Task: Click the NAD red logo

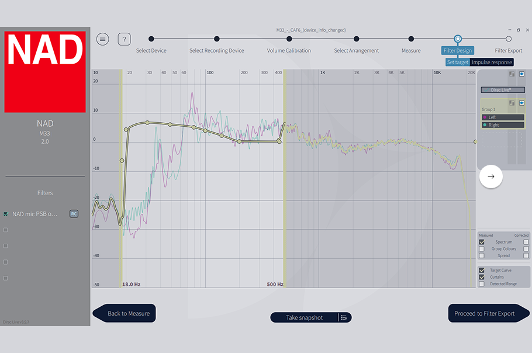Action: click(x=45, y=71)
